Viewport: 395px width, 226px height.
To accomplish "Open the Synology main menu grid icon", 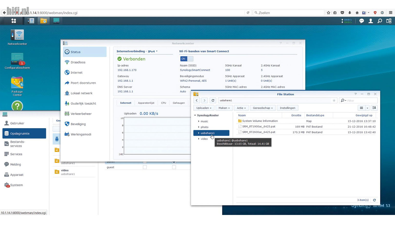I will coord(14,21).
